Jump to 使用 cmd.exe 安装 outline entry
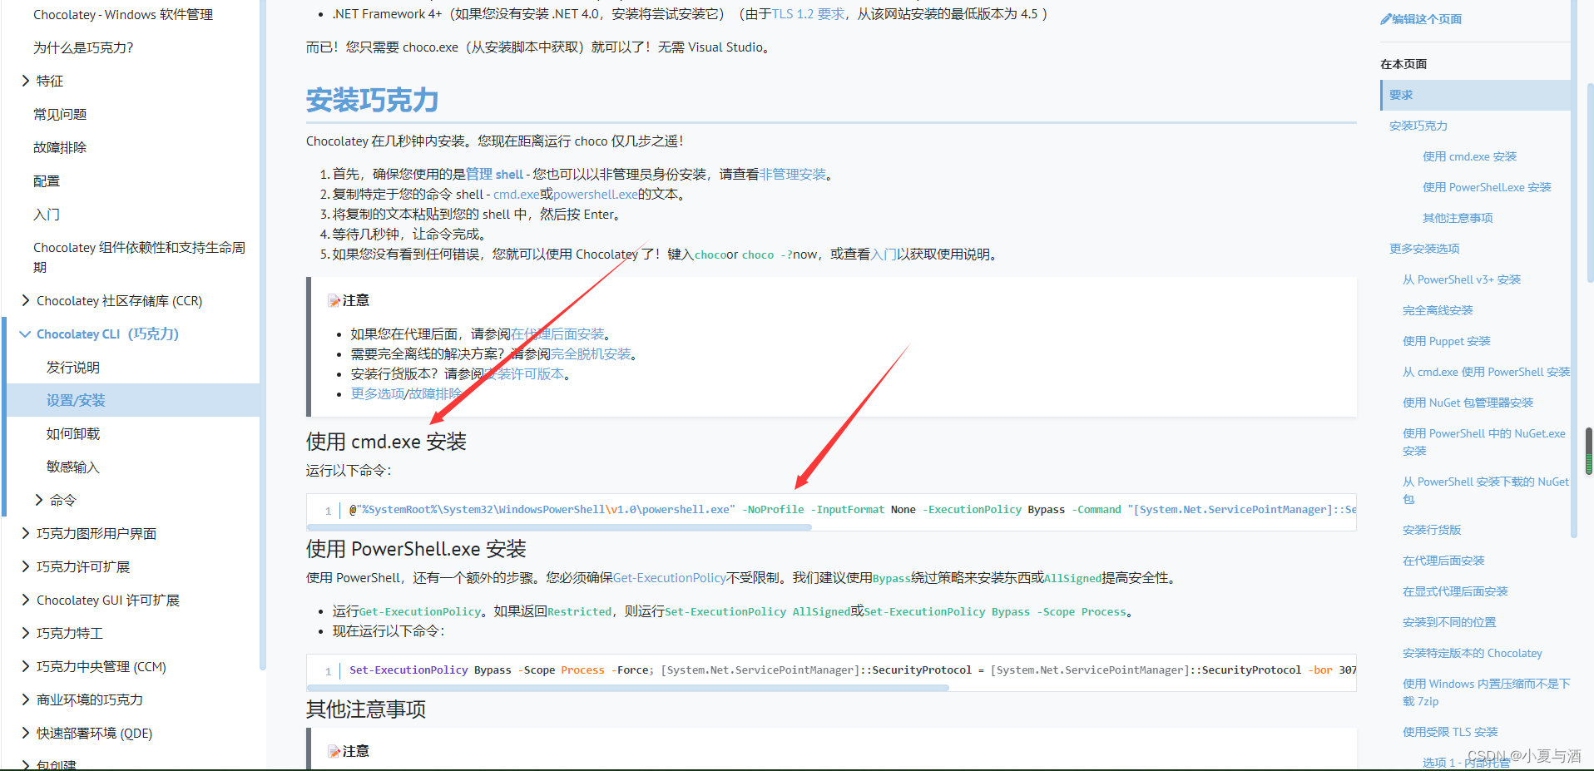Screen dimensions: 1594x771 (x=1469, y=156)
